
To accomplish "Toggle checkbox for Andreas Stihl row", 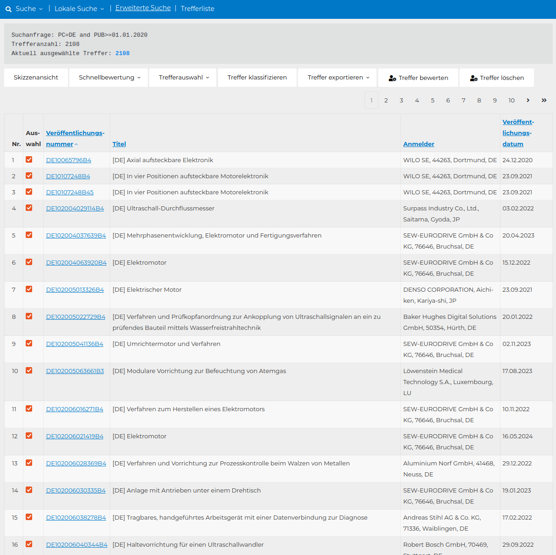I will pyautogui.click(x=29, y=517).
